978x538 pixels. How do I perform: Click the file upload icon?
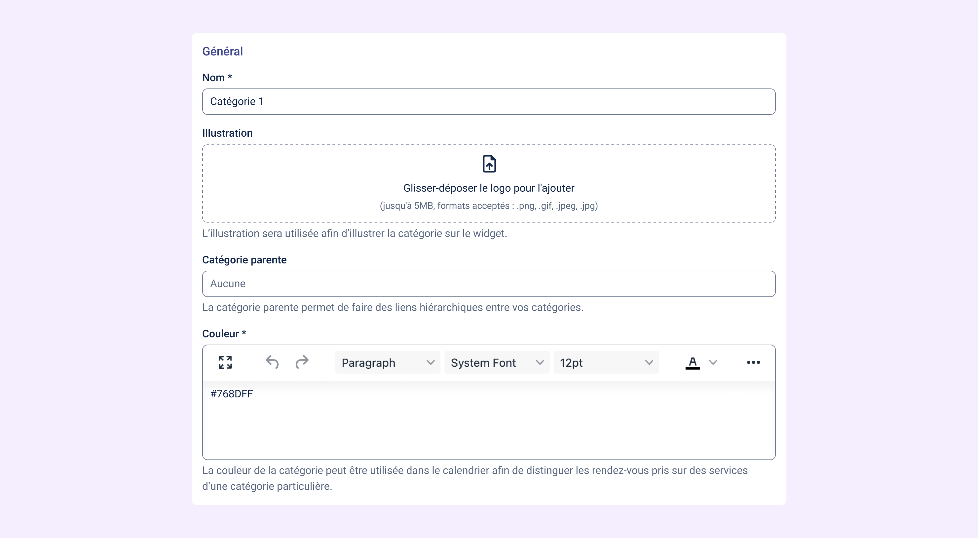coord(489,164)
